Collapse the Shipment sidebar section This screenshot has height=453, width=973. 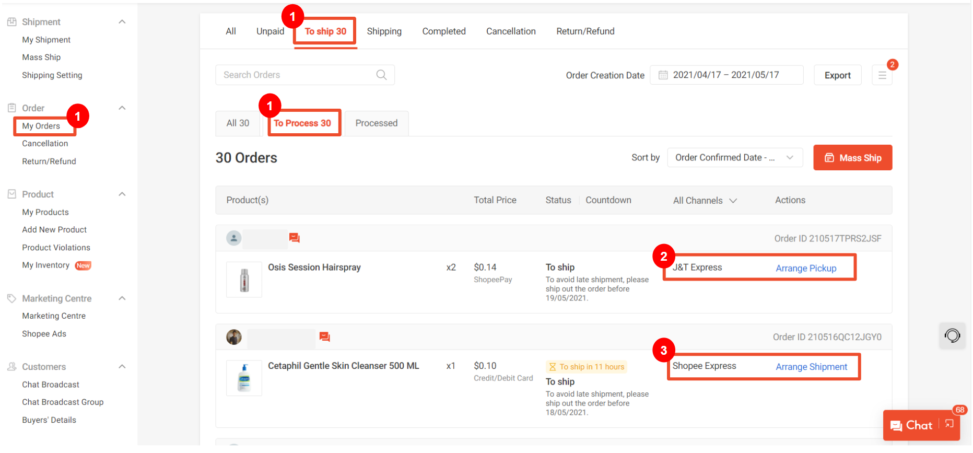(x=122, y=22)
